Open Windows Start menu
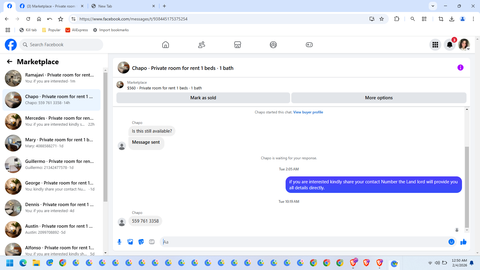480x270 pixels. coord(10,263)
